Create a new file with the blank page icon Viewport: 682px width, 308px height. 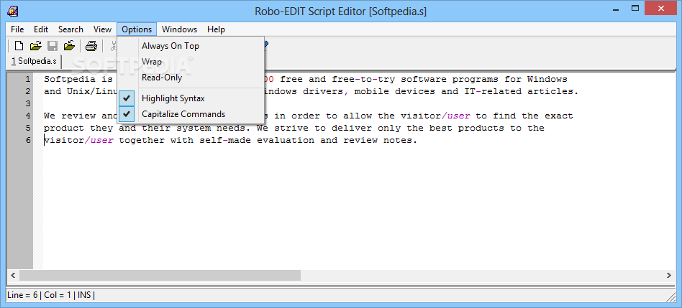pyautogui.click(x=19, y=45)
